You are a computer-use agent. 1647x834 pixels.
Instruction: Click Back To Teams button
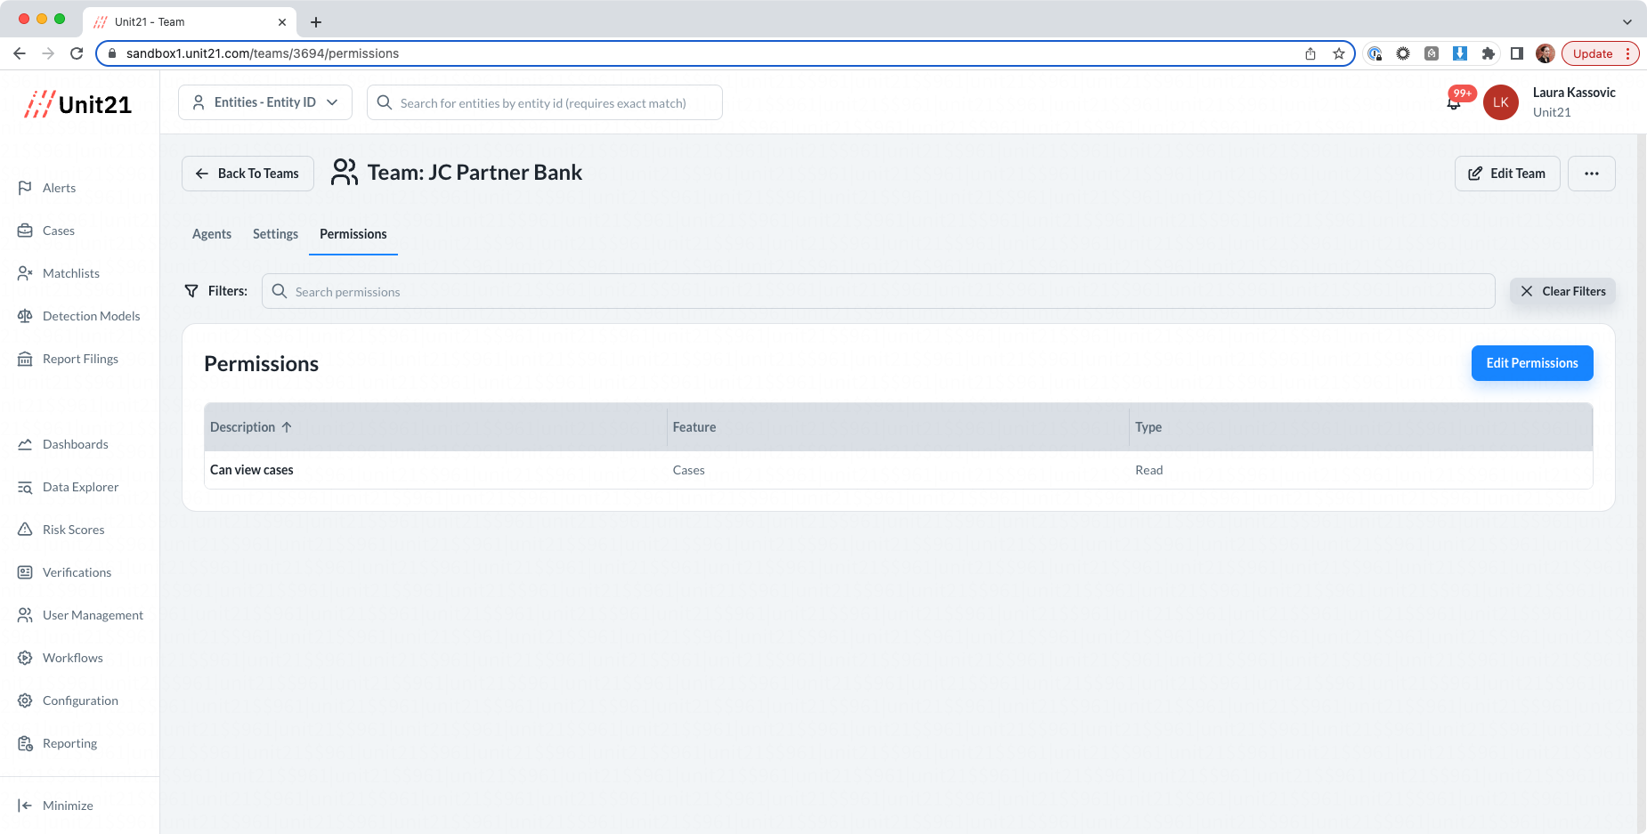click(x=247, y=174)
